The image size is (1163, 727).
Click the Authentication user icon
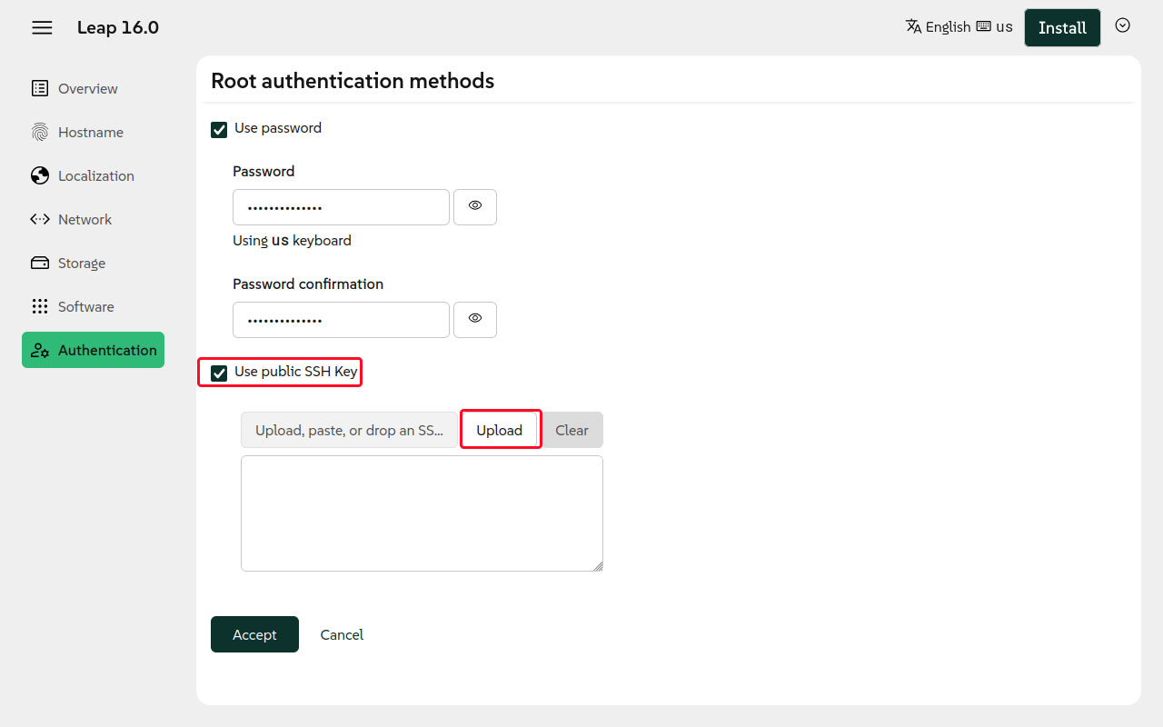40,350
